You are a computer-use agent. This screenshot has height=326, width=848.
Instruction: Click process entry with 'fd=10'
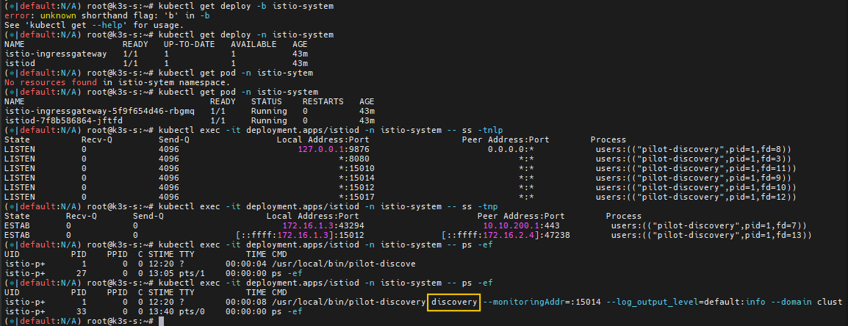pyautogui.click(x=696, y=188)
